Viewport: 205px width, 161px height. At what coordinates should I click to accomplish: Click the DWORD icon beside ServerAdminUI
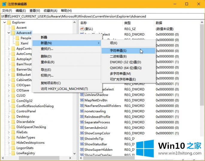click(82, 128)
